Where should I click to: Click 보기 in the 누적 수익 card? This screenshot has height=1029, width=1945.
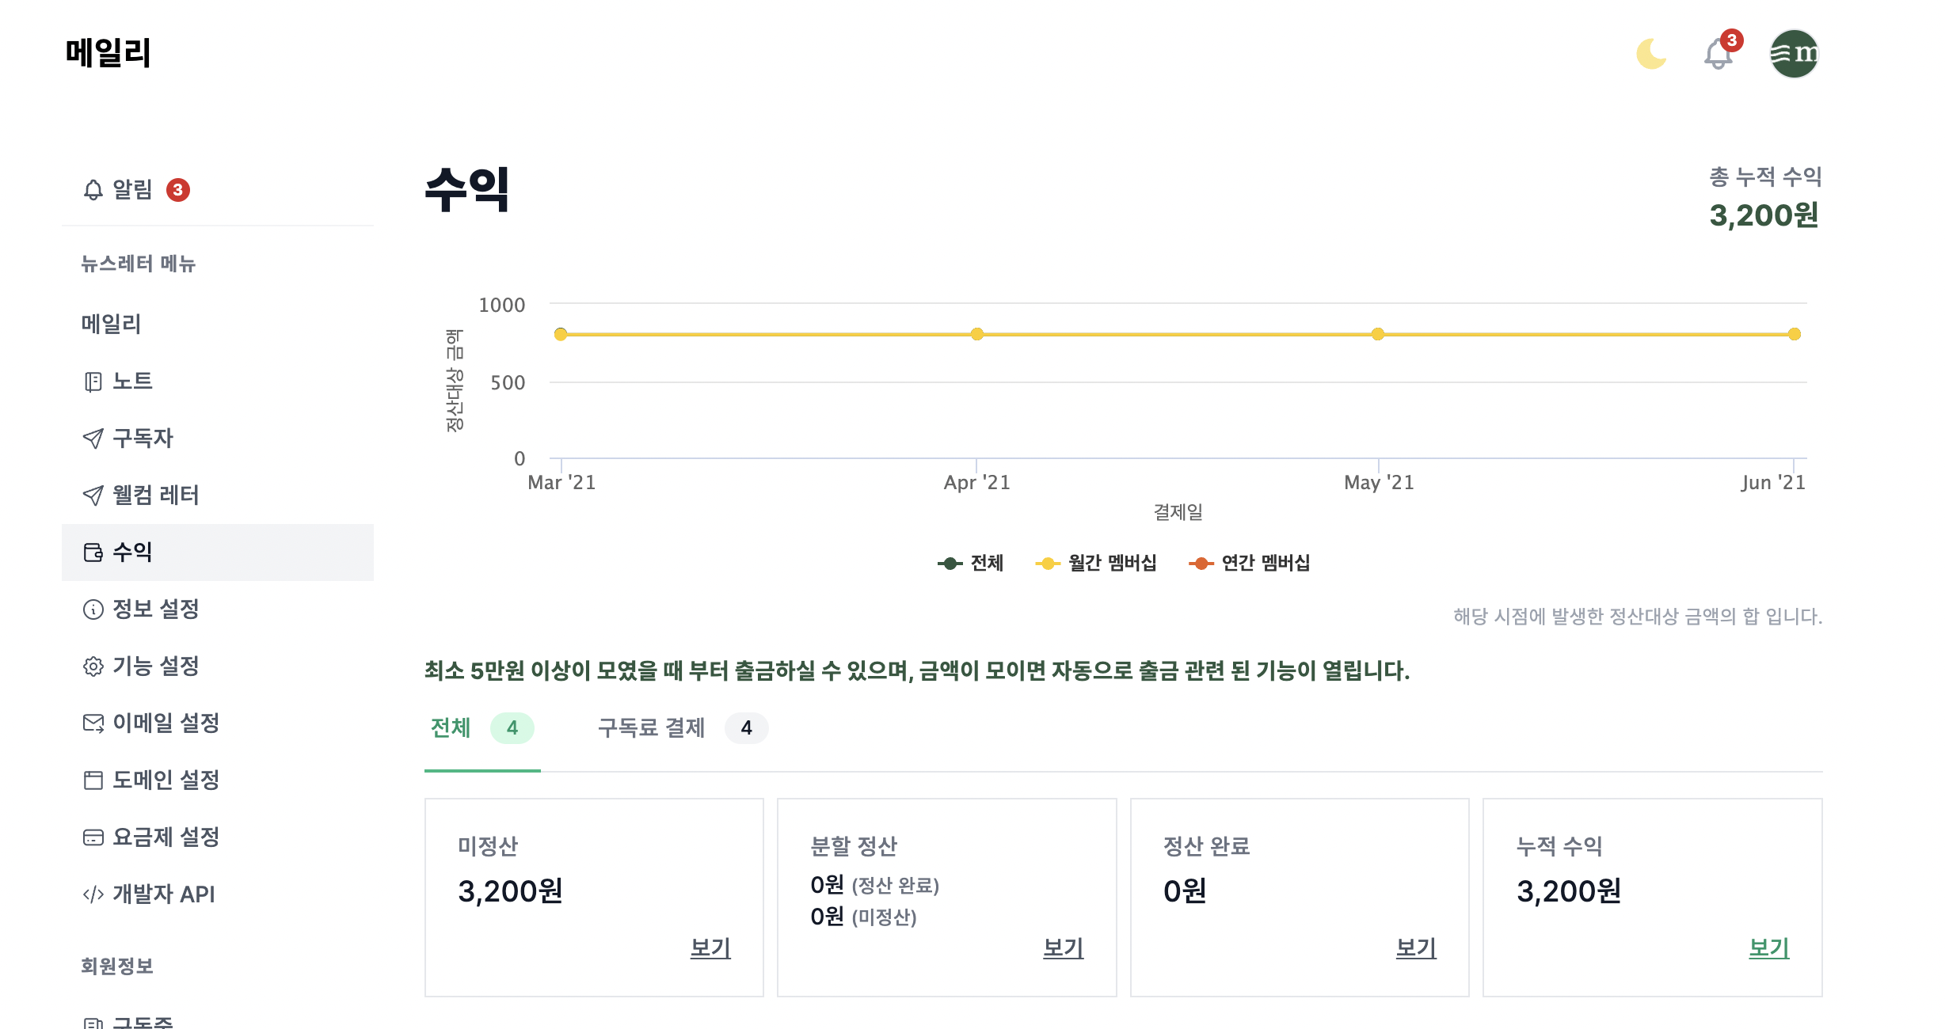click(1772, 947)
